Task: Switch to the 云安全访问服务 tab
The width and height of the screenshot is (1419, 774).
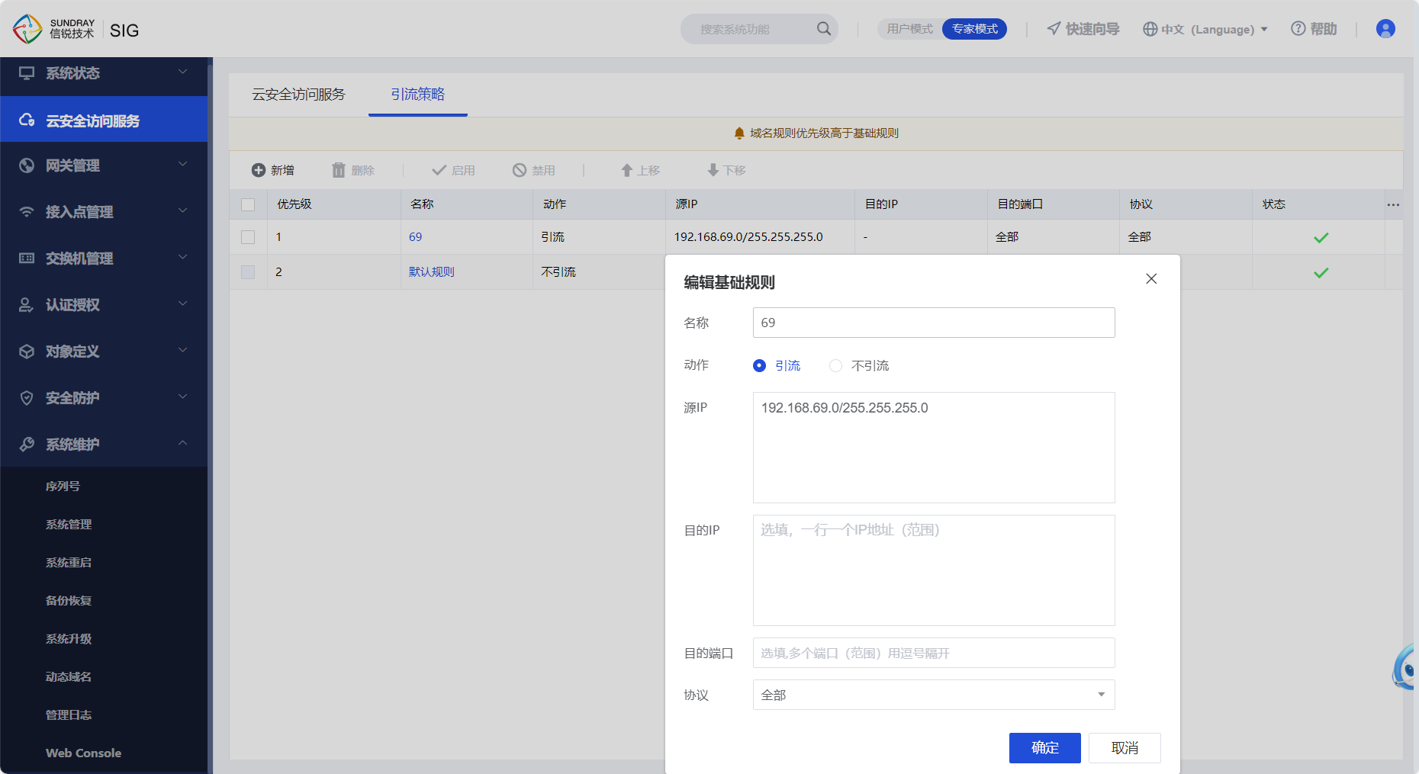Action: (x=299, y=95)
